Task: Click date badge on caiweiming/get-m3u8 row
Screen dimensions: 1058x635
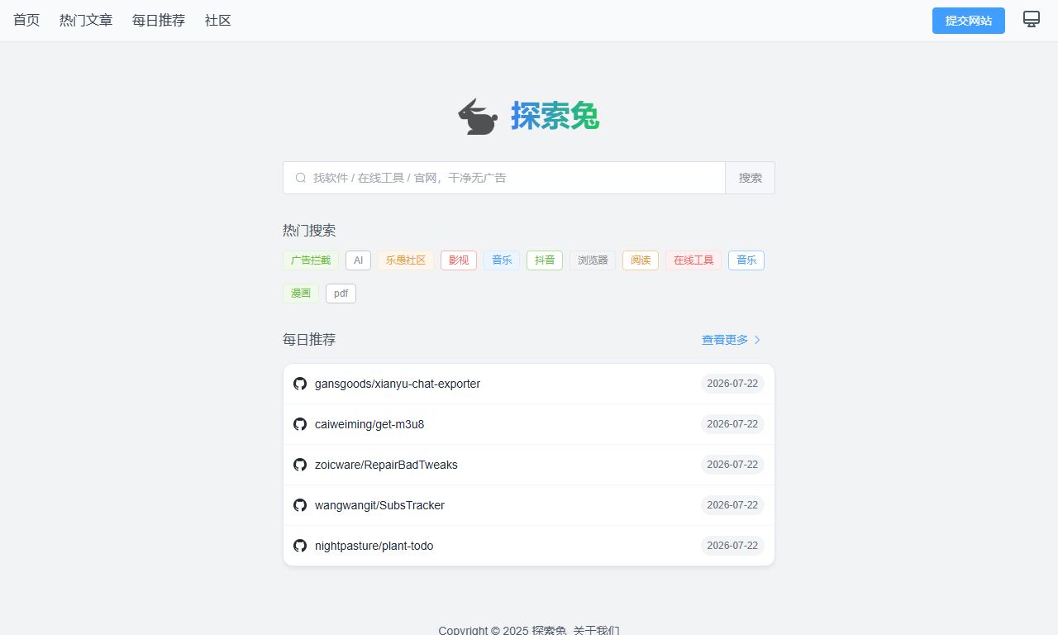Action: pos(732,424)
